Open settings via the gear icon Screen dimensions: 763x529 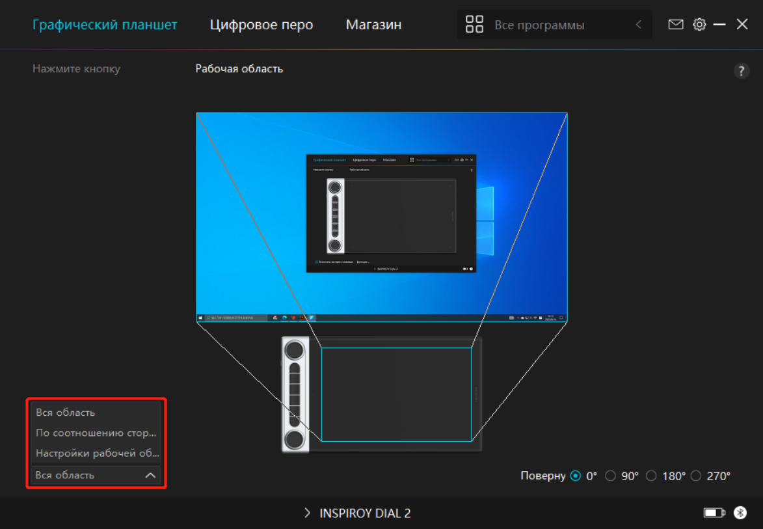click(699, 25)
